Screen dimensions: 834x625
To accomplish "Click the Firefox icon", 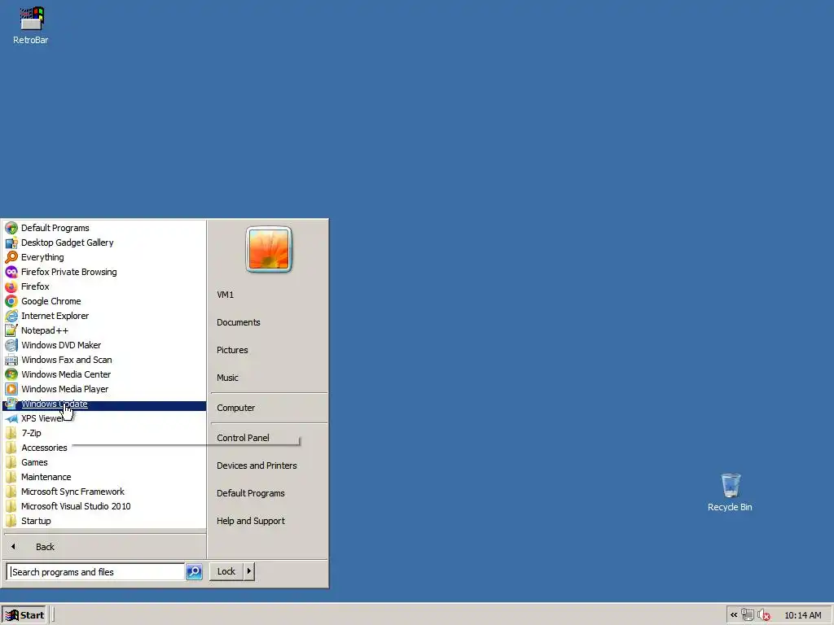I will [x=11, y=286].
